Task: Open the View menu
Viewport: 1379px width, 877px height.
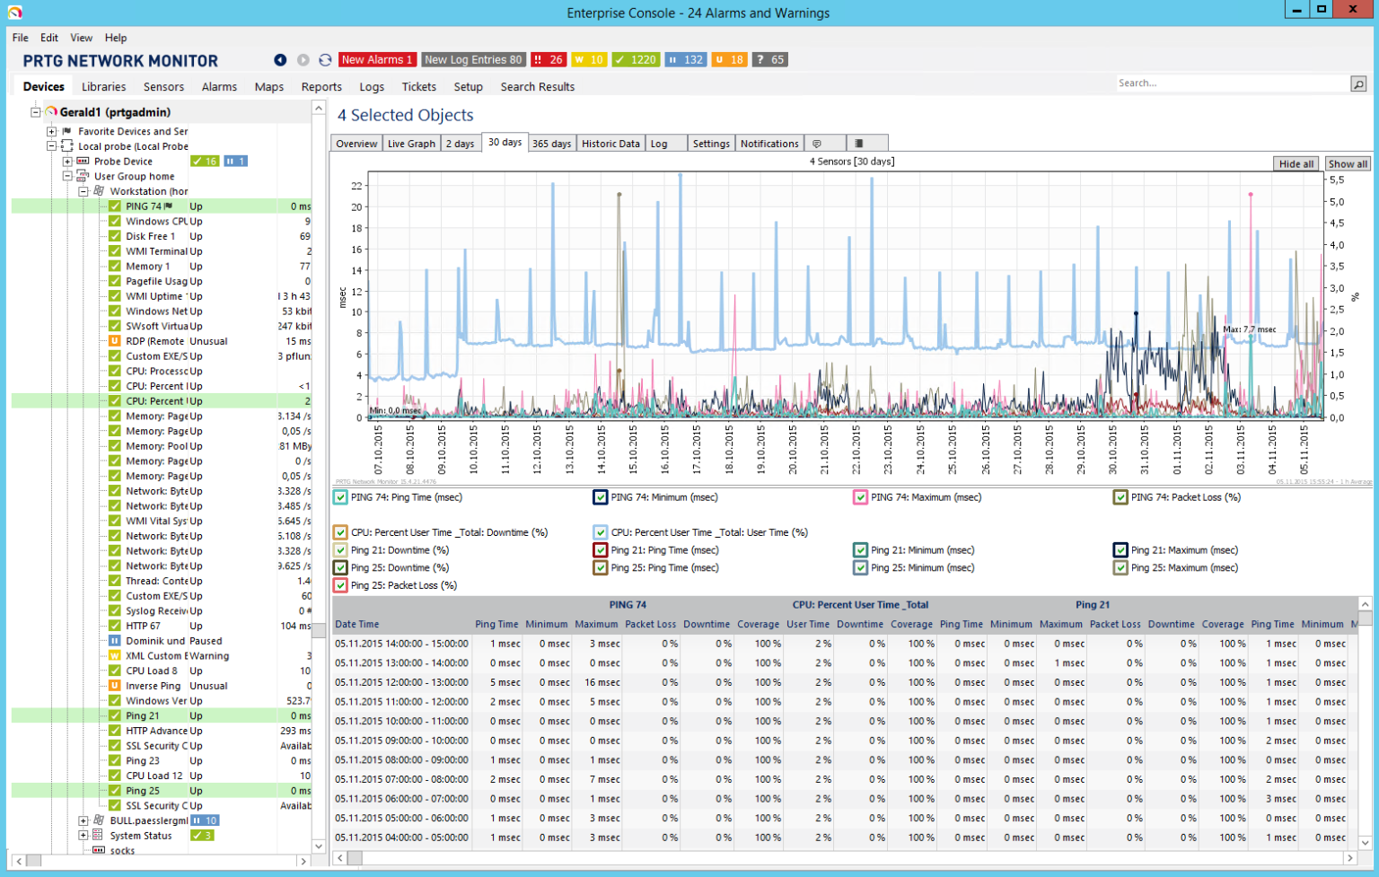Action: [81, 38]
